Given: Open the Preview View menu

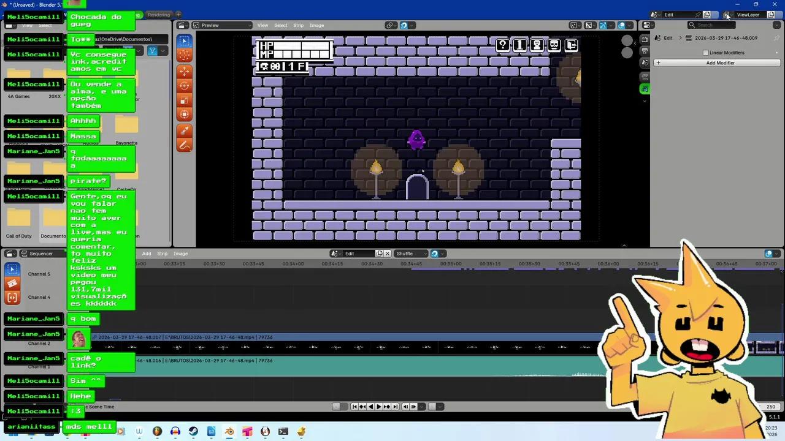Looking at the screenshot, I should (x=262, y=25).
